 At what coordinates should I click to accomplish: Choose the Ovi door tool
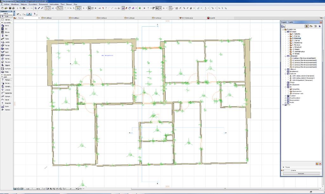pyautogui.click(x=6, y=29)
